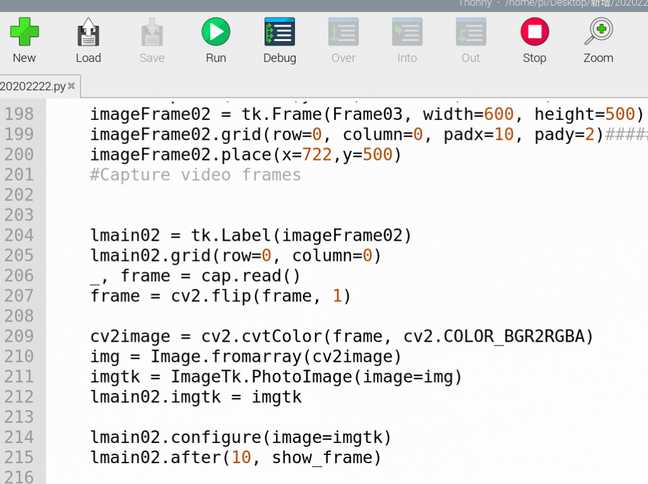Click 'ImageTk.PhotoImage' on line 211
This screenshot has width=648, height=484.
261,377
